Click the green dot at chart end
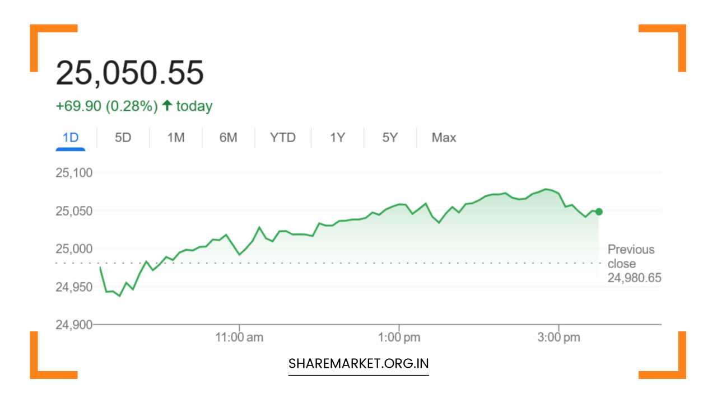Viewport: 717px width, 403px height. click(x=599, y=212)
